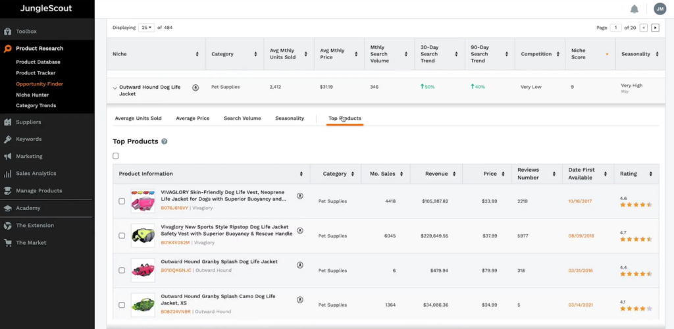
Task: Sort the Avg Mthly Price column
Action: [x=356, y=54]
